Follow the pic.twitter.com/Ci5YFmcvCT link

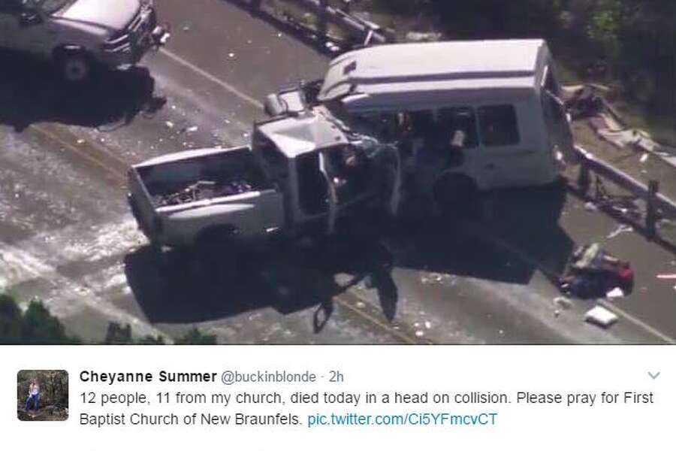pyautogui.click(x=403, y=419)
